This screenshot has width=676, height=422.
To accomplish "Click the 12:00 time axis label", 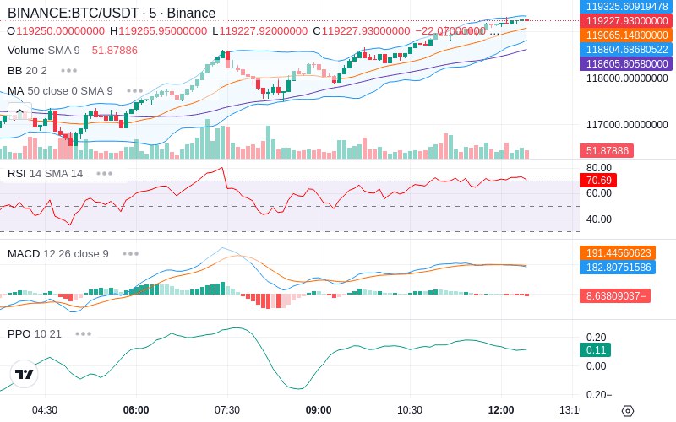I will coord(501,409).
